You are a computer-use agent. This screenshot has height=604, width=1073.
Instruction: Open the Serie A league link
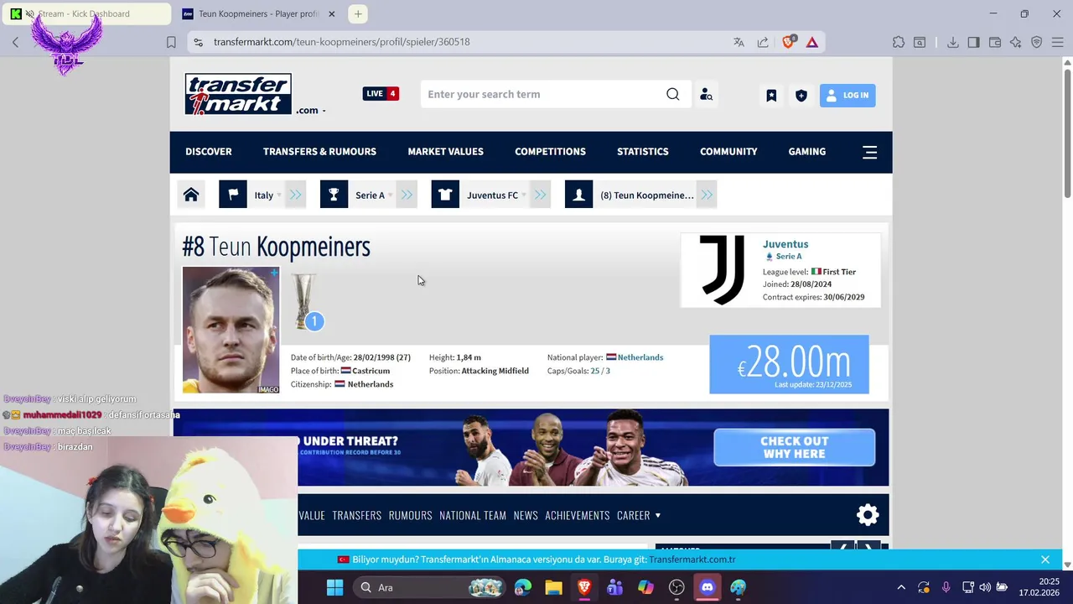788,257
